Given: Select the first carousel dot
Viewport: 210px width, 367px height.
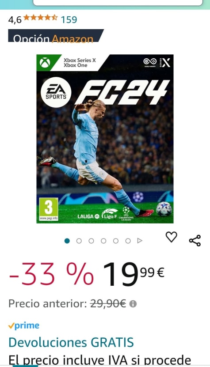Looking at the screenshot, I should point(67,241).
